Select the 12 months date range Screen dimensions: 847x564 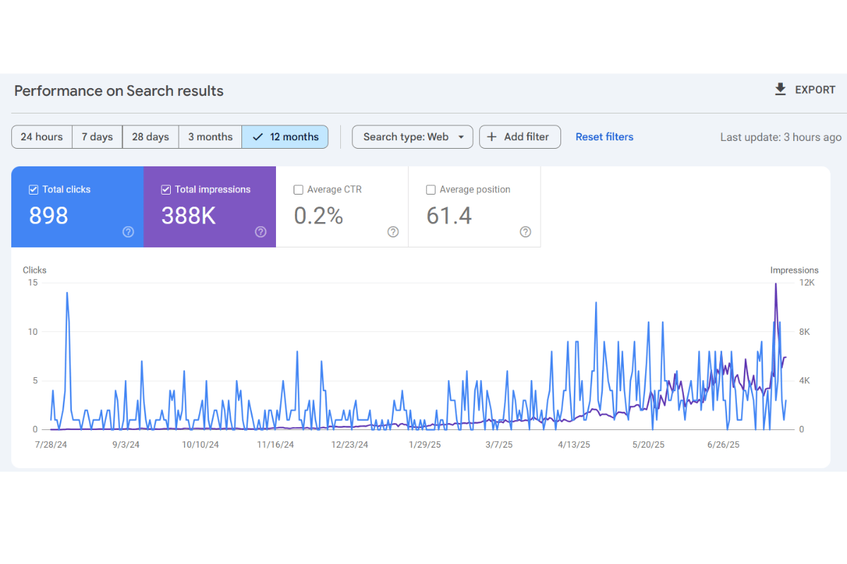click(x=285, y=137)
